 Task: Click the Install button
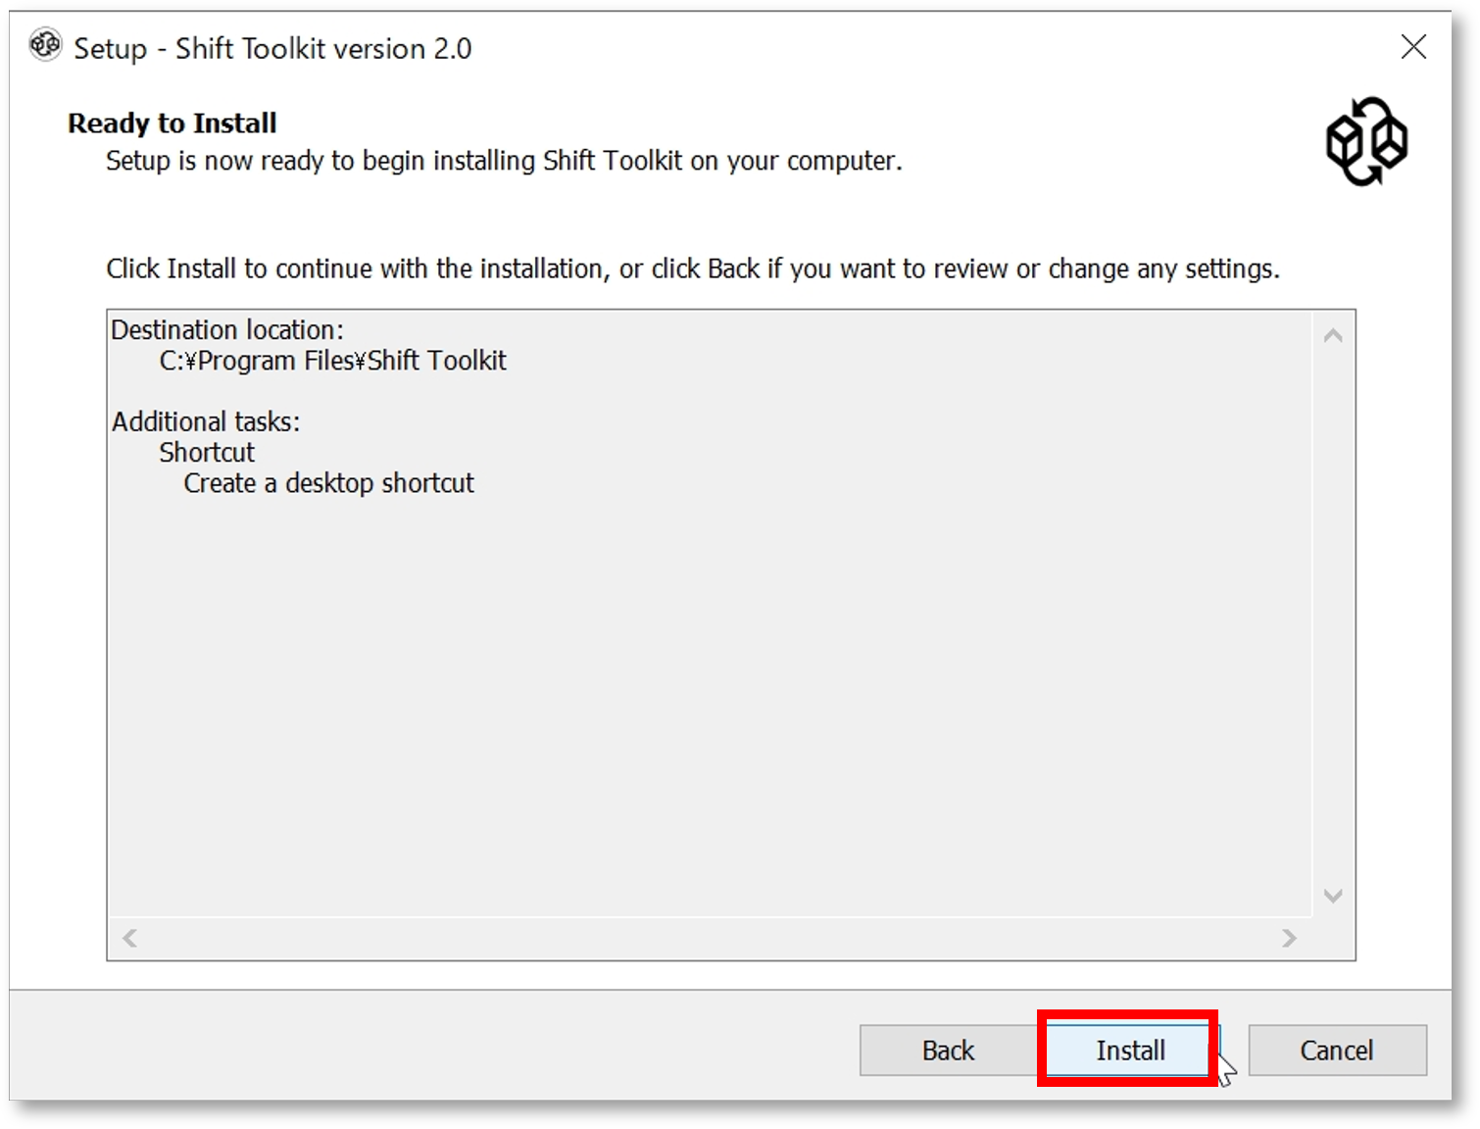click(x=1128, y=1050)
